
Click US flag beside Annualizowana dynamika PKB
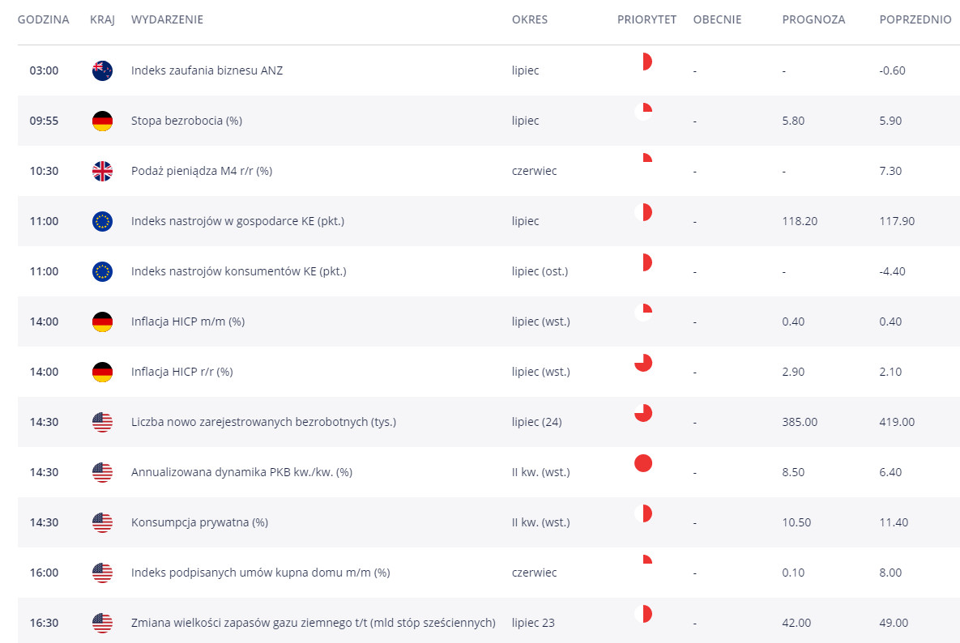point(102,471)
